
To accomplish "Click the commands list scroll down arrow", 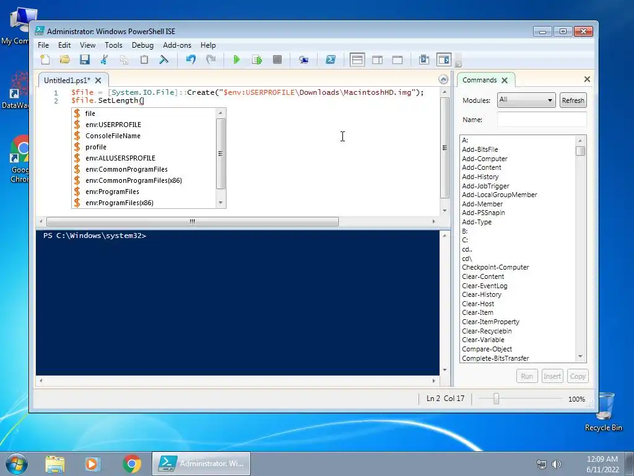I will click(581, 356).
